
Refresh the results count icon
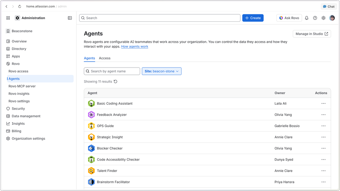(x=116, y=82)
